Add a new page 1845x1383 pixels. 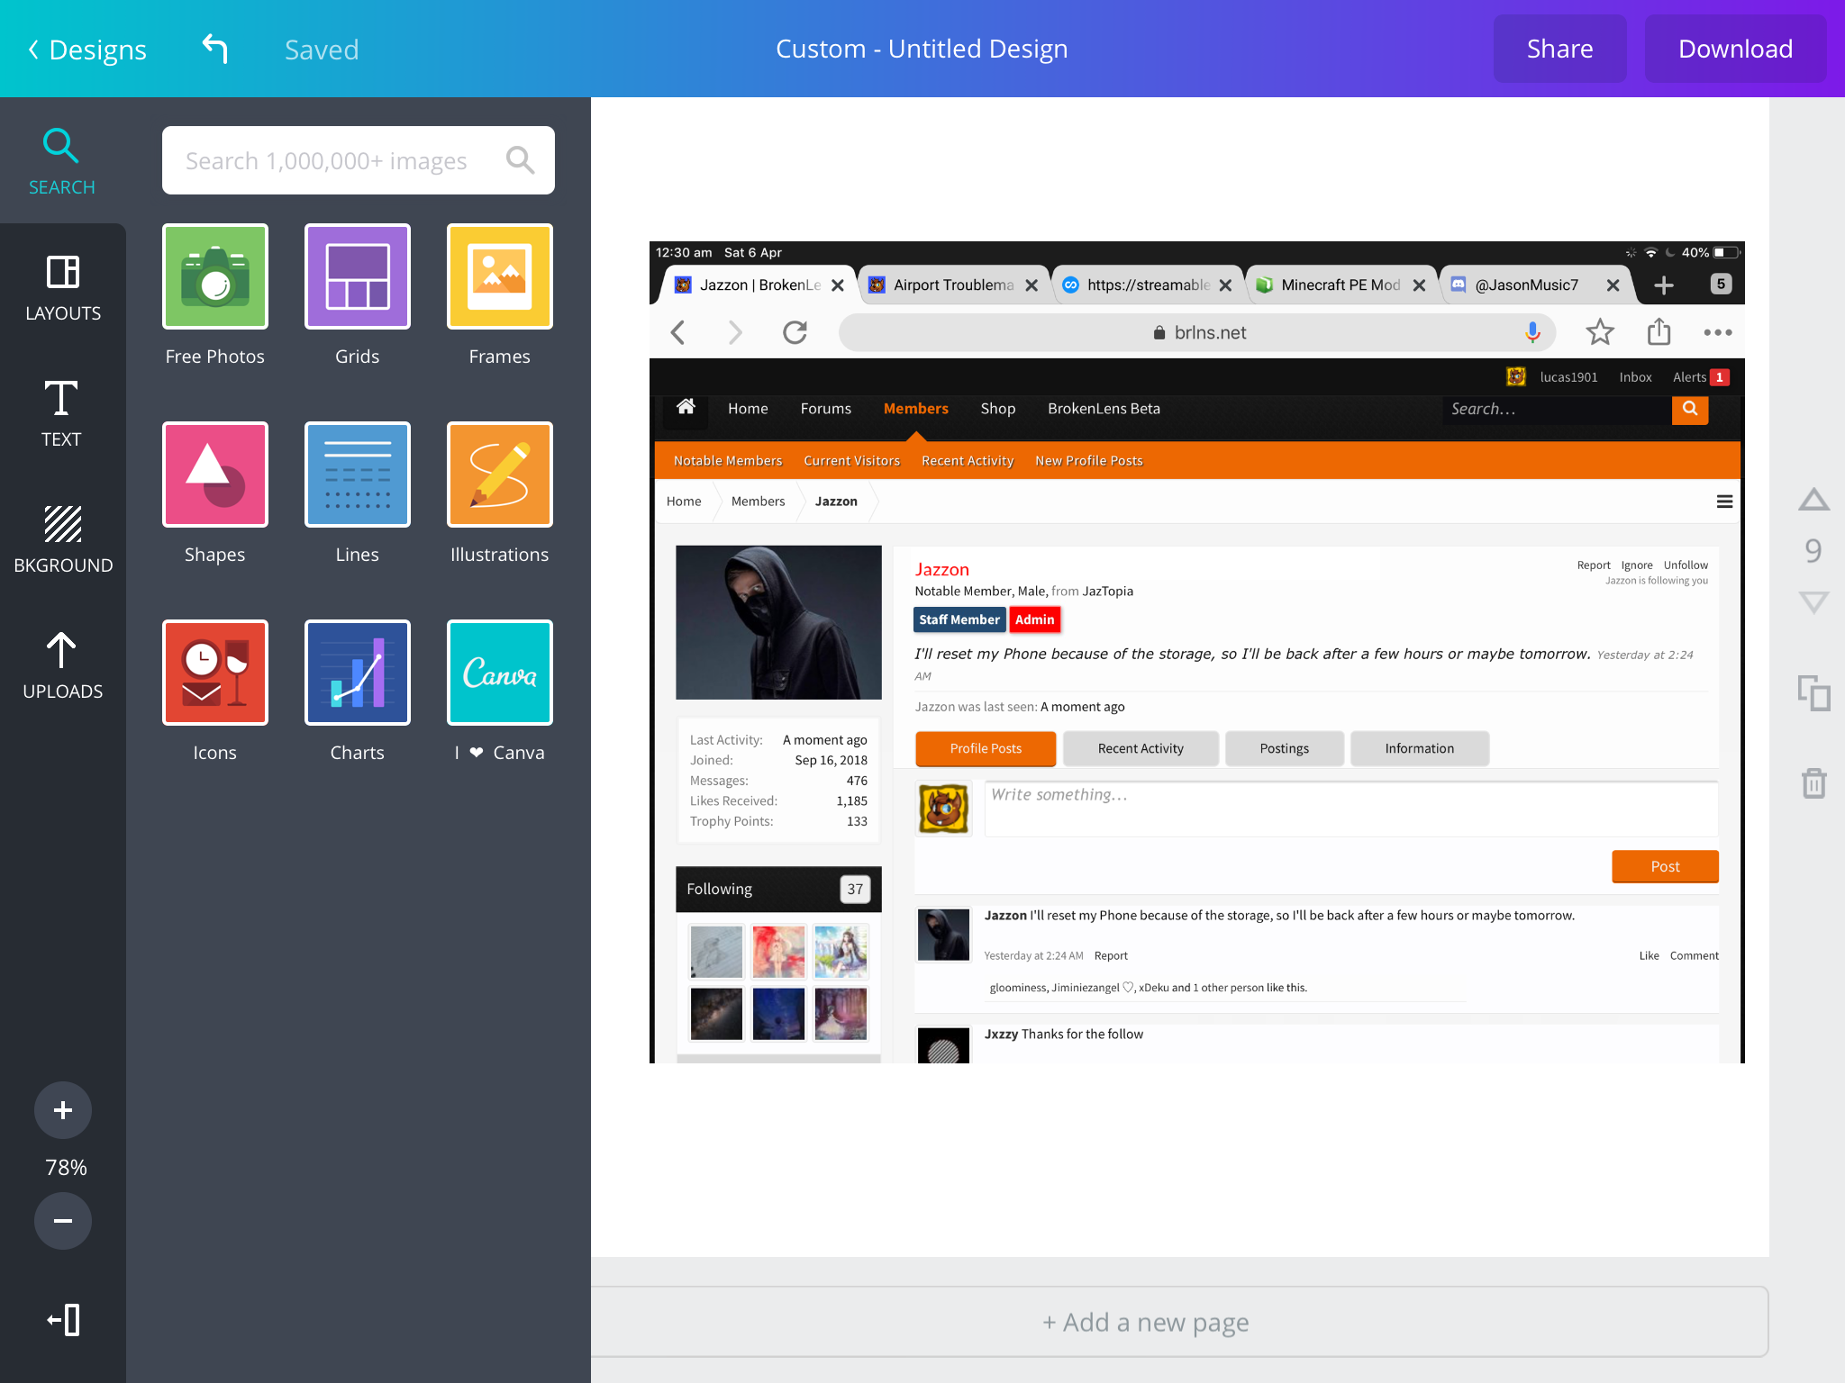point(1179,1322)
